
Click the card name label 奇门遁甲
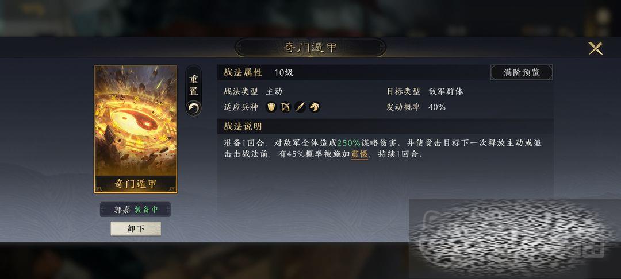[x=136, y=184]
